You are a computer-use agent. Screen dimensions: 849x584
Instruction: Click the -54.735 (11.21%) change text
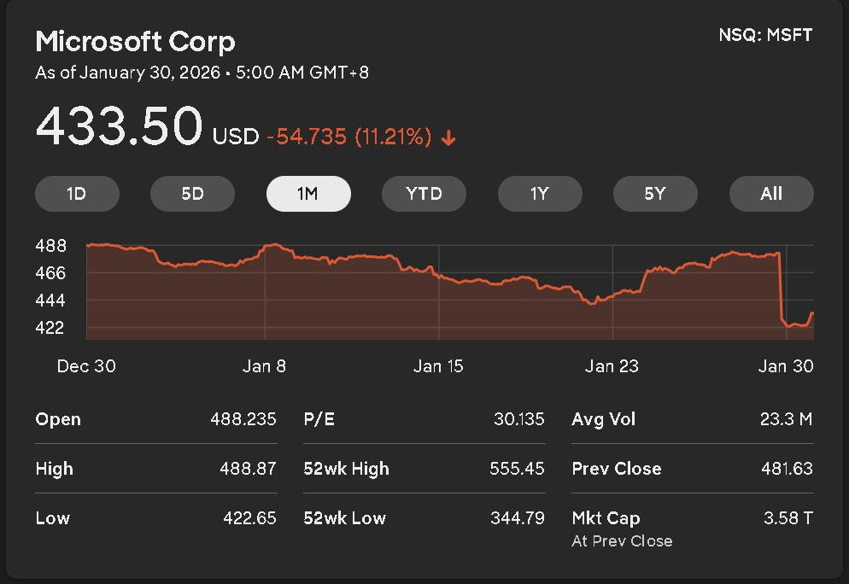tap(349, 137)
